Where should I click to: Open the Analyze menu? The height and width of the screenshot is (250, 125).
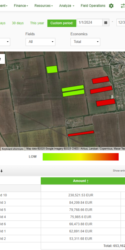pyautogui.click(x=67, y=6)
